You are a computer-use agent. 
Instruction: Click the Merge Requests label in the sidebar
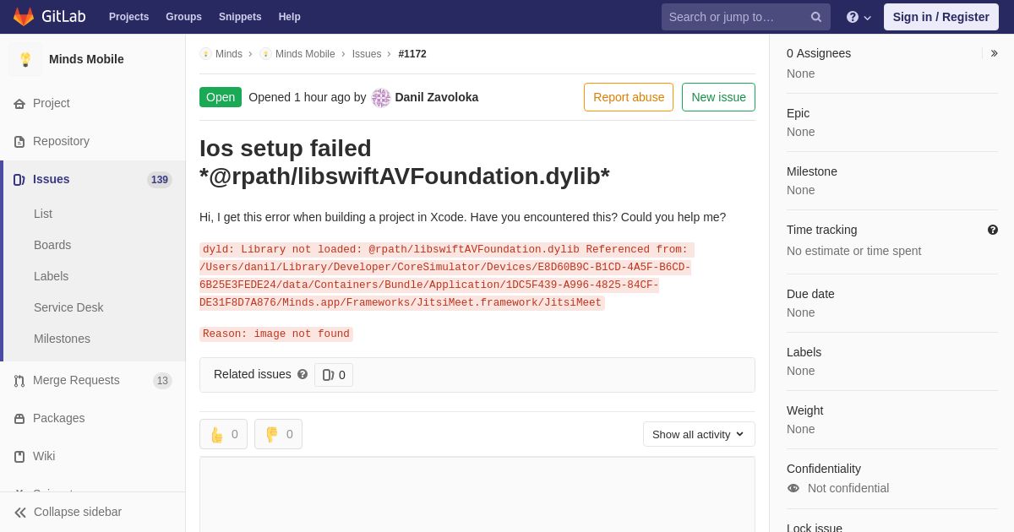click(76, 380)
